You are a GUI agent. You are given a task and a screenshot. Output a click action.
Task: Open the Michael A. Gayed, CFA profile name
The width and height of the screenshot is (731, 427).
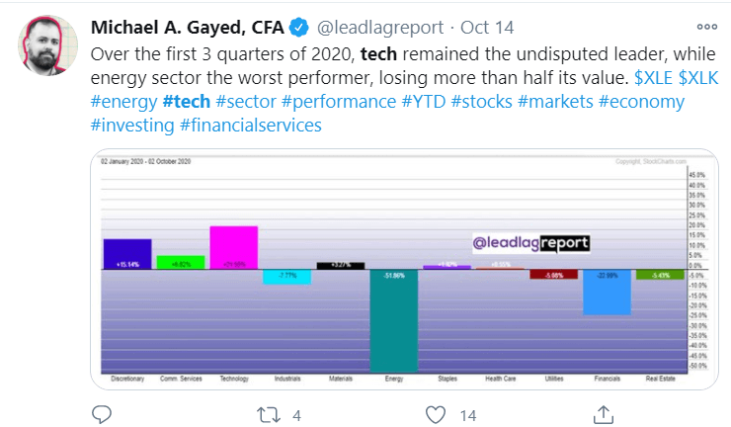click(185, 28)
